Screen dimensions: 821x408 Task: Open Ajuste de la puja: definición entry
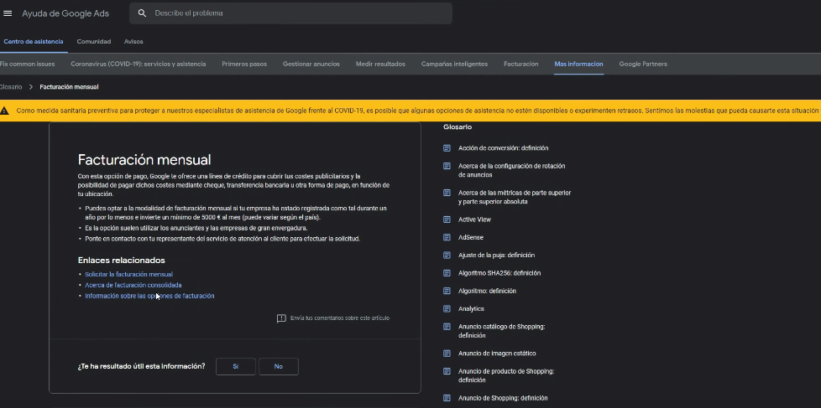coord(496,256)
